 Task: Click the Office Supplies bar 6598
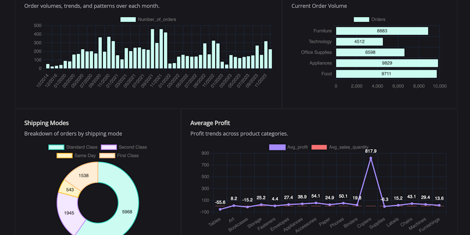click(x=370, y=52)
